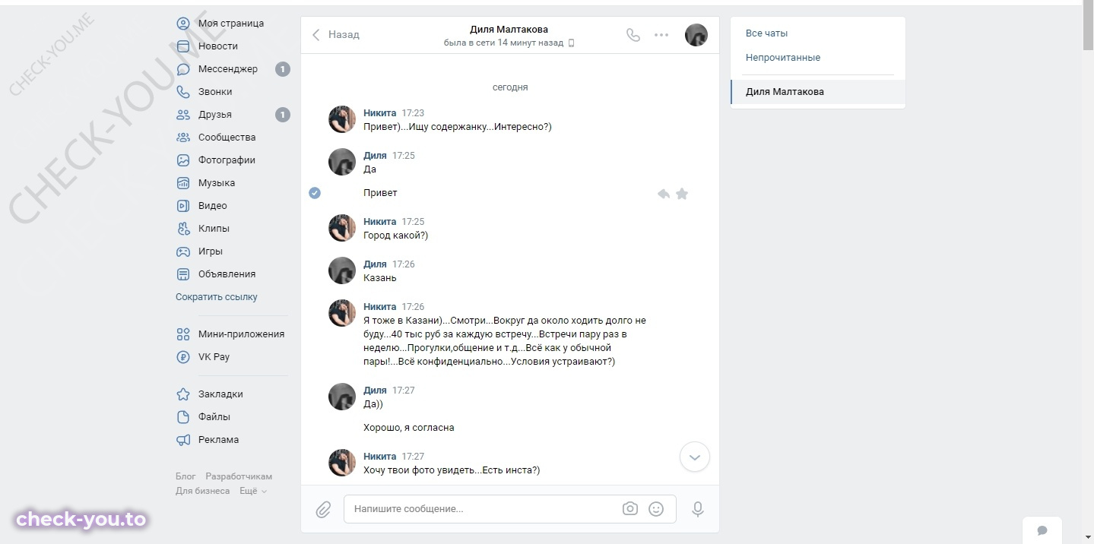Click the microphone voice message icon
This screenshot has height=544, width=1094.
698,509
